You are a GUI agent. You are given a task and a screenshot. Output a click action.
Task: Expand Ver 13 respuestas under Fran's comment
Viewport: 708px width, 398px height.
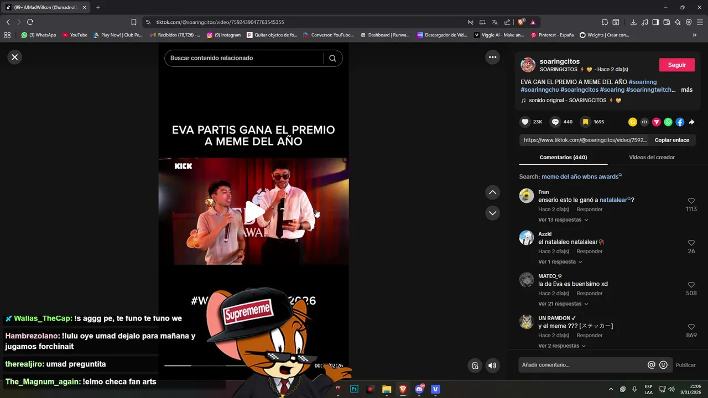(x=563, y=219)
